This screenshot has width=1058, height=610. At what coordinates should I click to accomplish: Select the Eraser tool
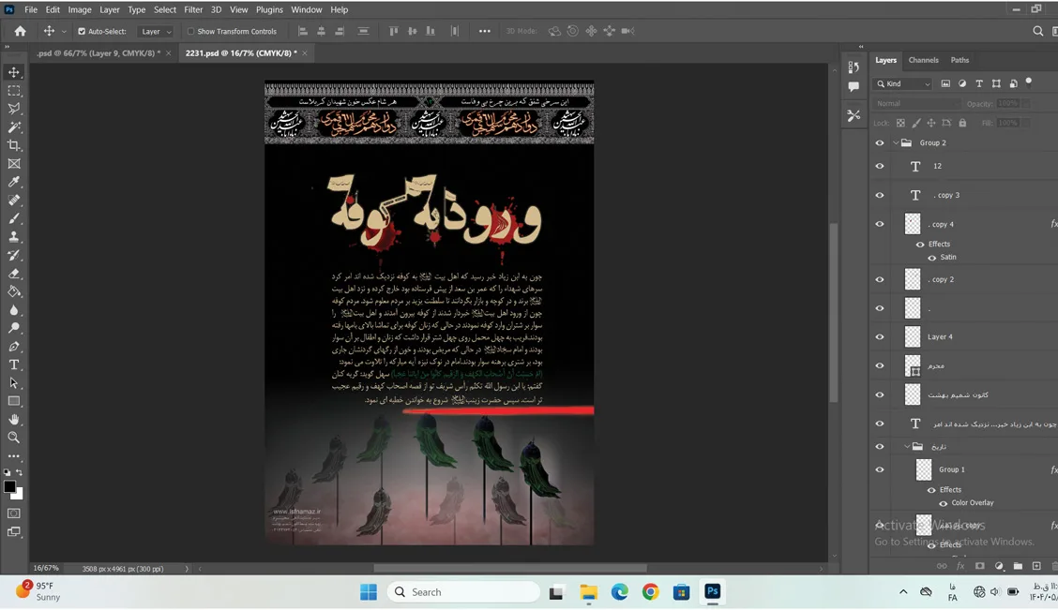13,273
